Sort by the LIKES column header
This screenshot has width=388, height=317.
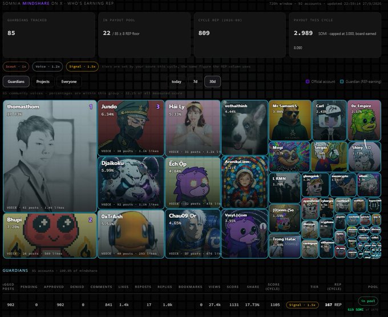[x=123, y=287]
